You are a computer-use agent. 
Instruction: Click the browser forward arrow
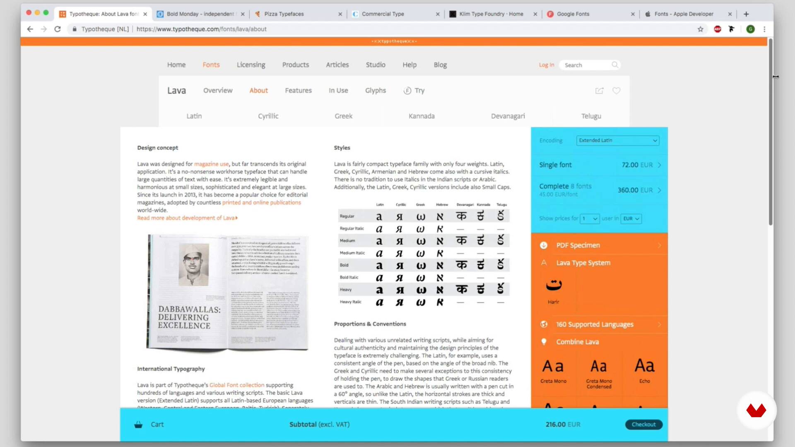[43, 29]
